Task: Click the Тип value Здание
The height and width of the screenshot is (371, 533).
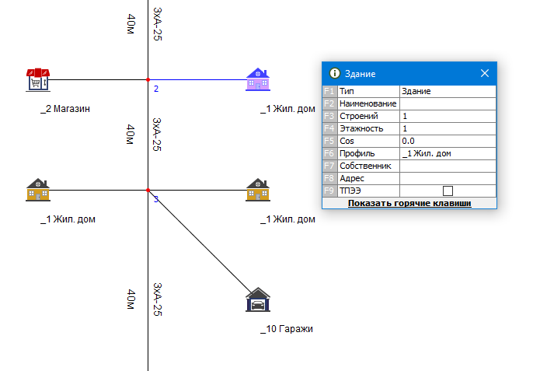Action: tap(448, 91)
